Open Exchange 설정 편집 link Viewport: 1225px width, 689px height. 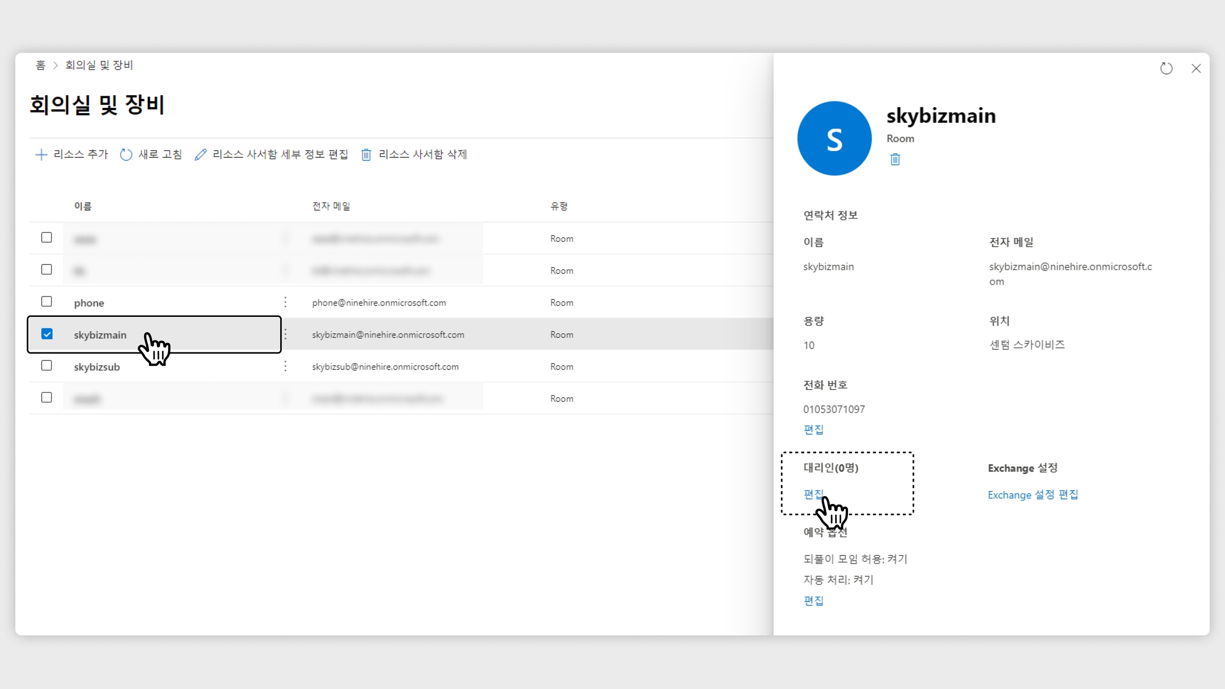point(1033,495)
